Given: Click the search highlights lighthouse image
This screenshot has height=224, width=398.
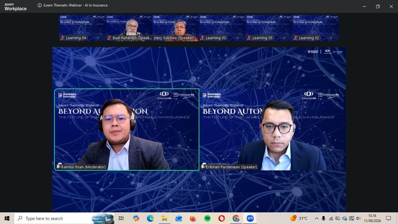Looking at the screenshot, I should point(103,218).
